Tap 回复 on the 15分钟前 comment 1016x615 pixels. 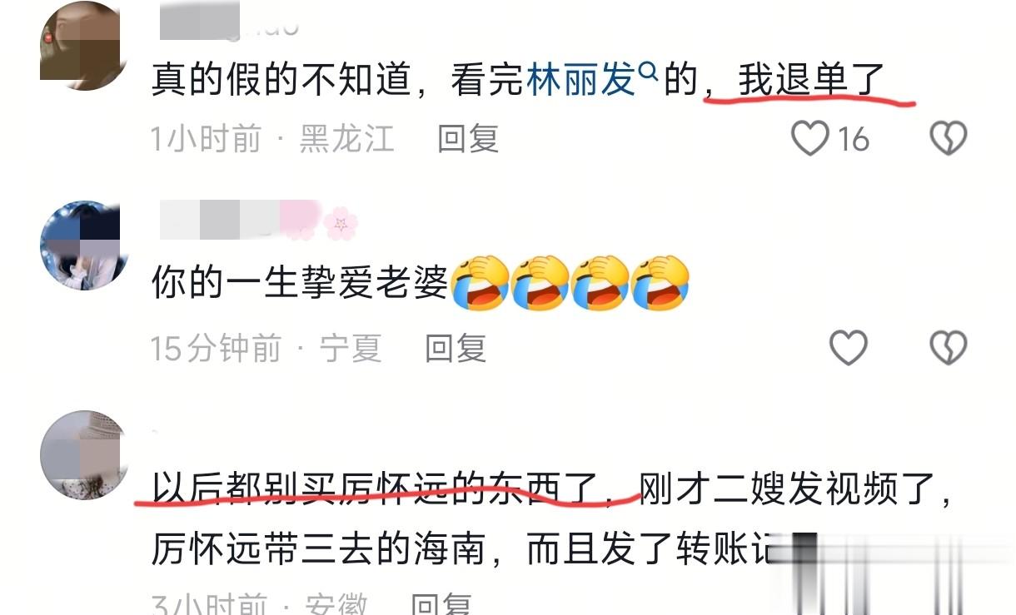click(456, 349)
